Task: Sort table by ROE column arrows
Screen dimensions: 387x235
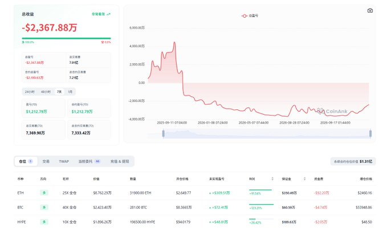Action: [272, 179]
